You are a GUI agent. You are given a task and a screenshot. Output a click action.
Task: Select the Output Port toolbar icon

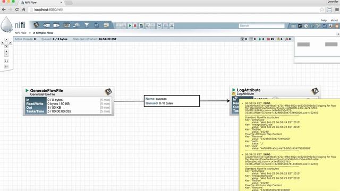click(x=56, y=25)
